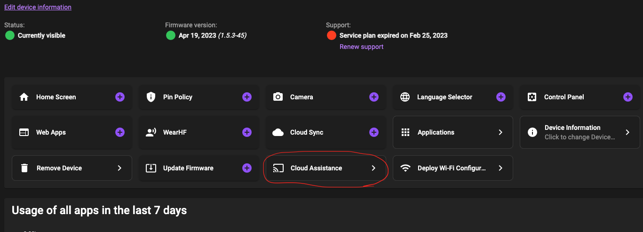Click the Remove Device trash icon
643x232 pixels.
[24, 168]
